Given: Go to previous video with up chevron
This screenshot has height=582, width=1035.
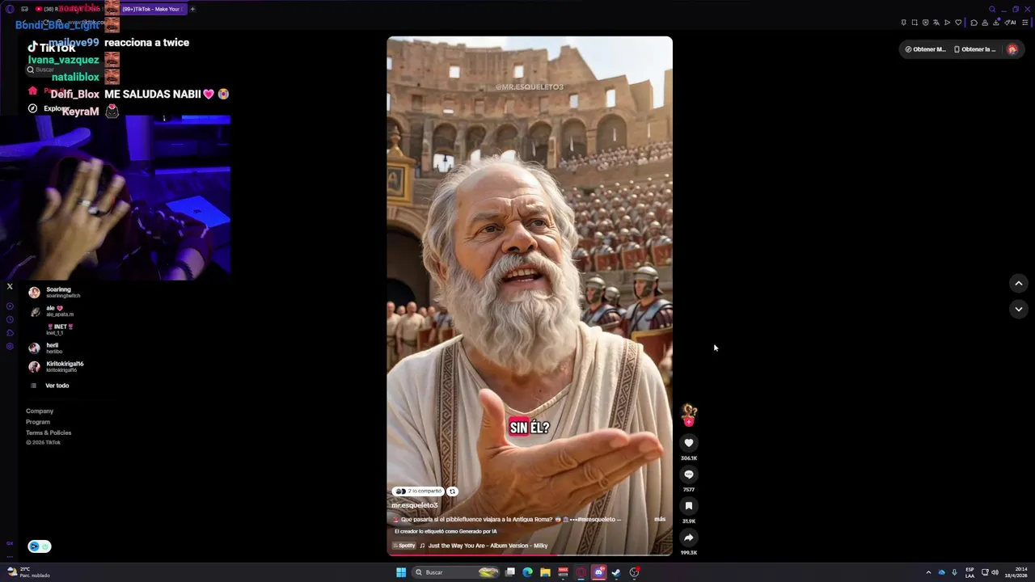Looking at the screenshot, I should pyautogui.click(x=1019, y=283).
